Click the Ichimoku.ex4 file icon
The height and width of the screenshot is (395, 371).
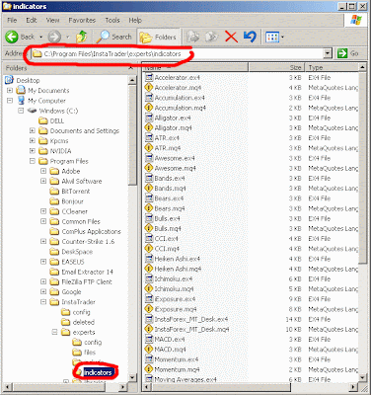pyautogui.click(x=149, y=278)
